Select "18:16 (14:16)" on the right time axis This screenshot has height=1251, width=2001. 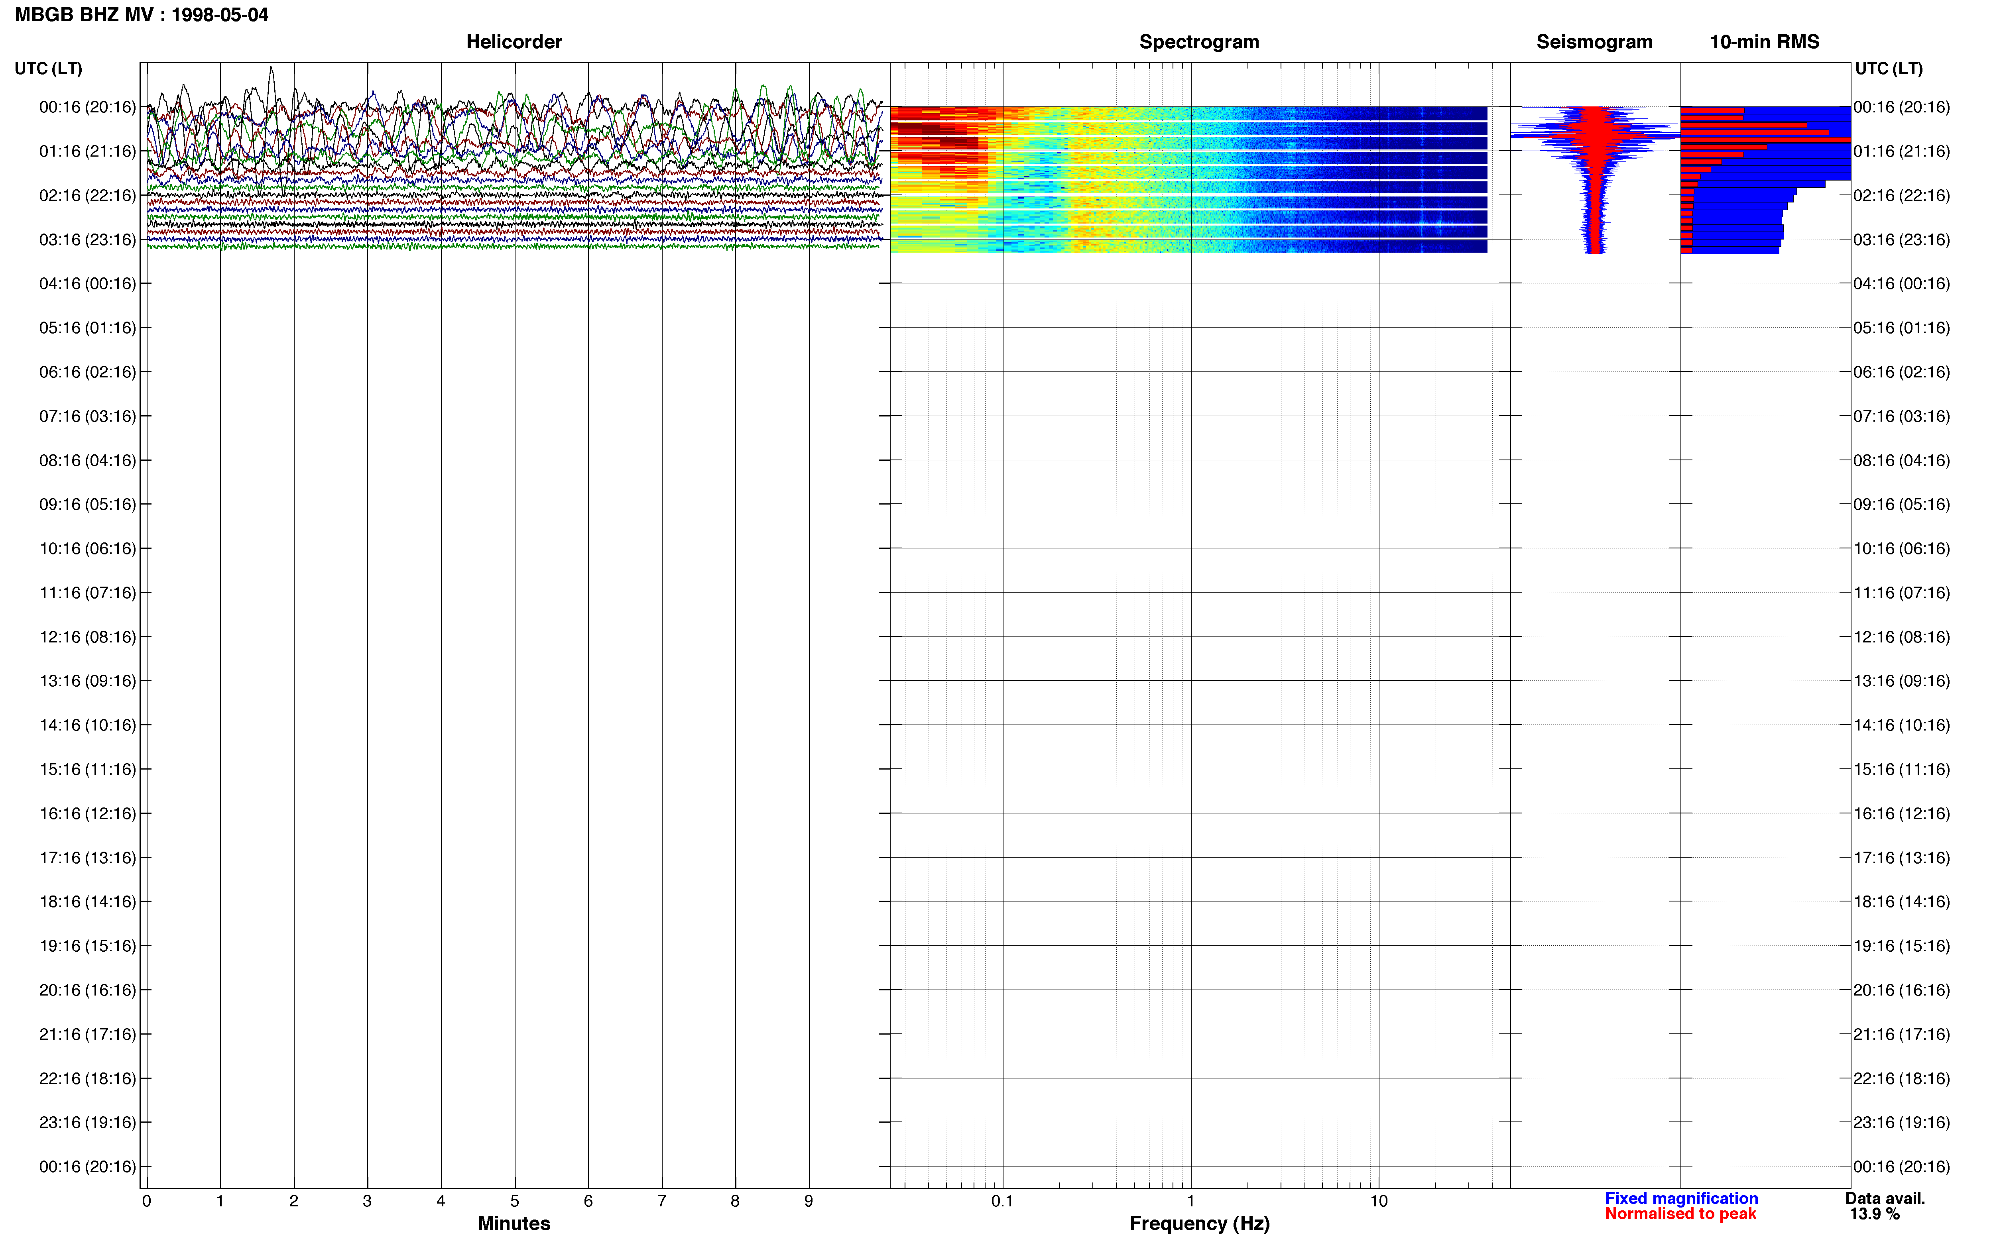pyautogui.click(x=1902, y=902)
